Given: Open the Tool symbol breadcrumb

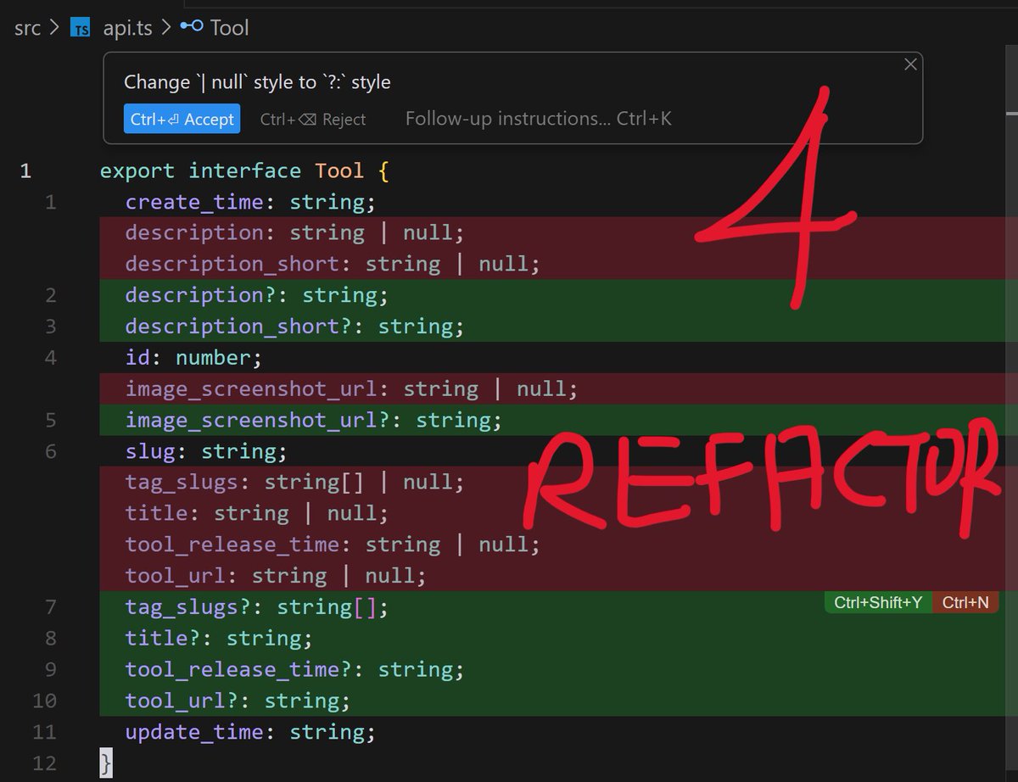Looking at the screenshot, I should tap(229, 28).
